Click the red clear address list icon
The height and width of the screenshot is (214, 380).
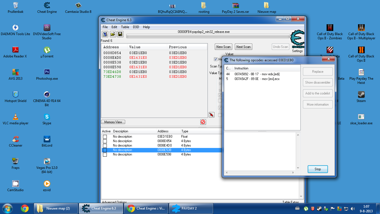[x=203, y=122]
